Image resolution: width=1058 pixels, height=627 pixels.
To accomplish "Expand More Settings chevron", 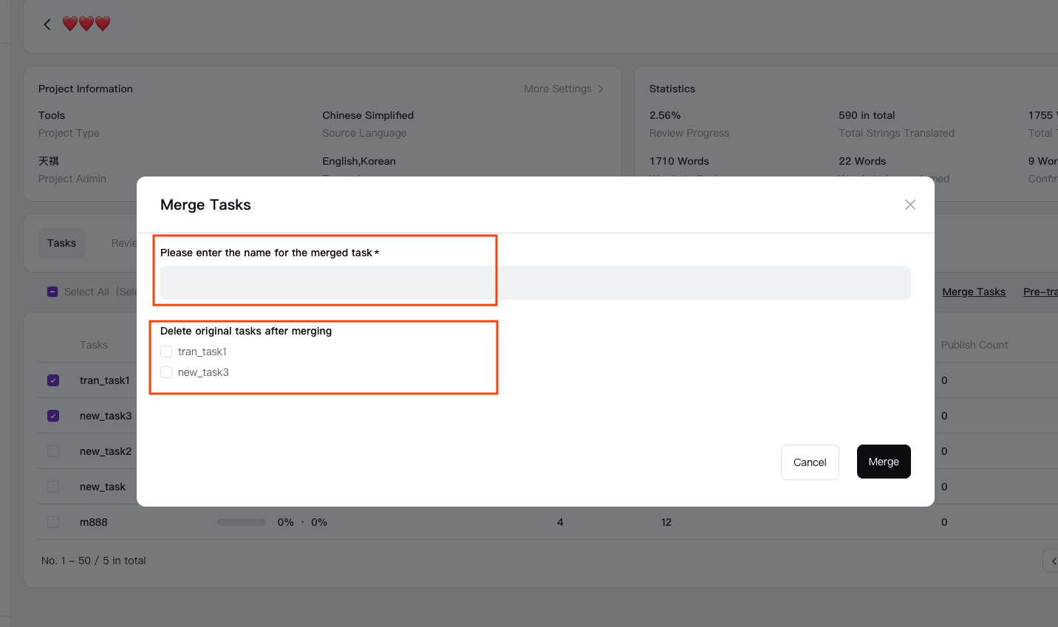I will pyautogui.click(x=601, y=89).
